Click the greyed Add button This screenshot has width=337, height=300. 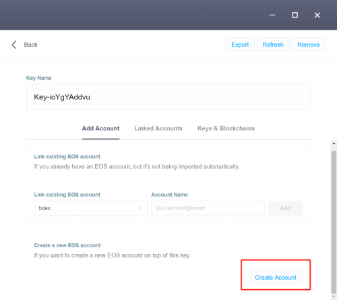tap(285, 208)
